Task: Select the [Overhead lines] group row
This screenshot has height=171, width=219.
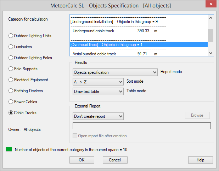Action: coord(139,45)
